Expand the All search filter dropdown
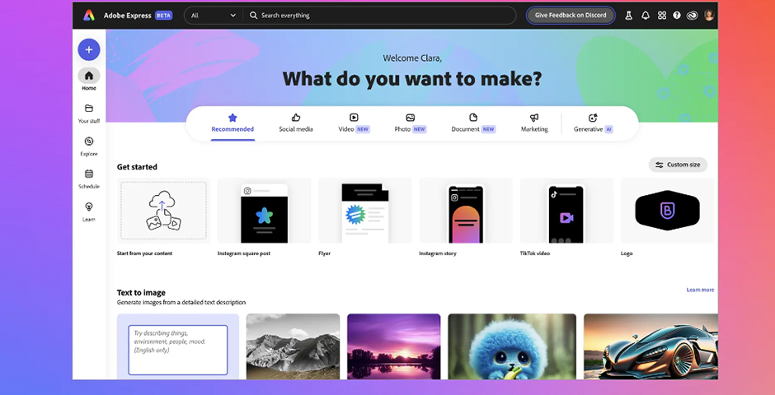The image size is (775, 395). click(x=213, y=16)
